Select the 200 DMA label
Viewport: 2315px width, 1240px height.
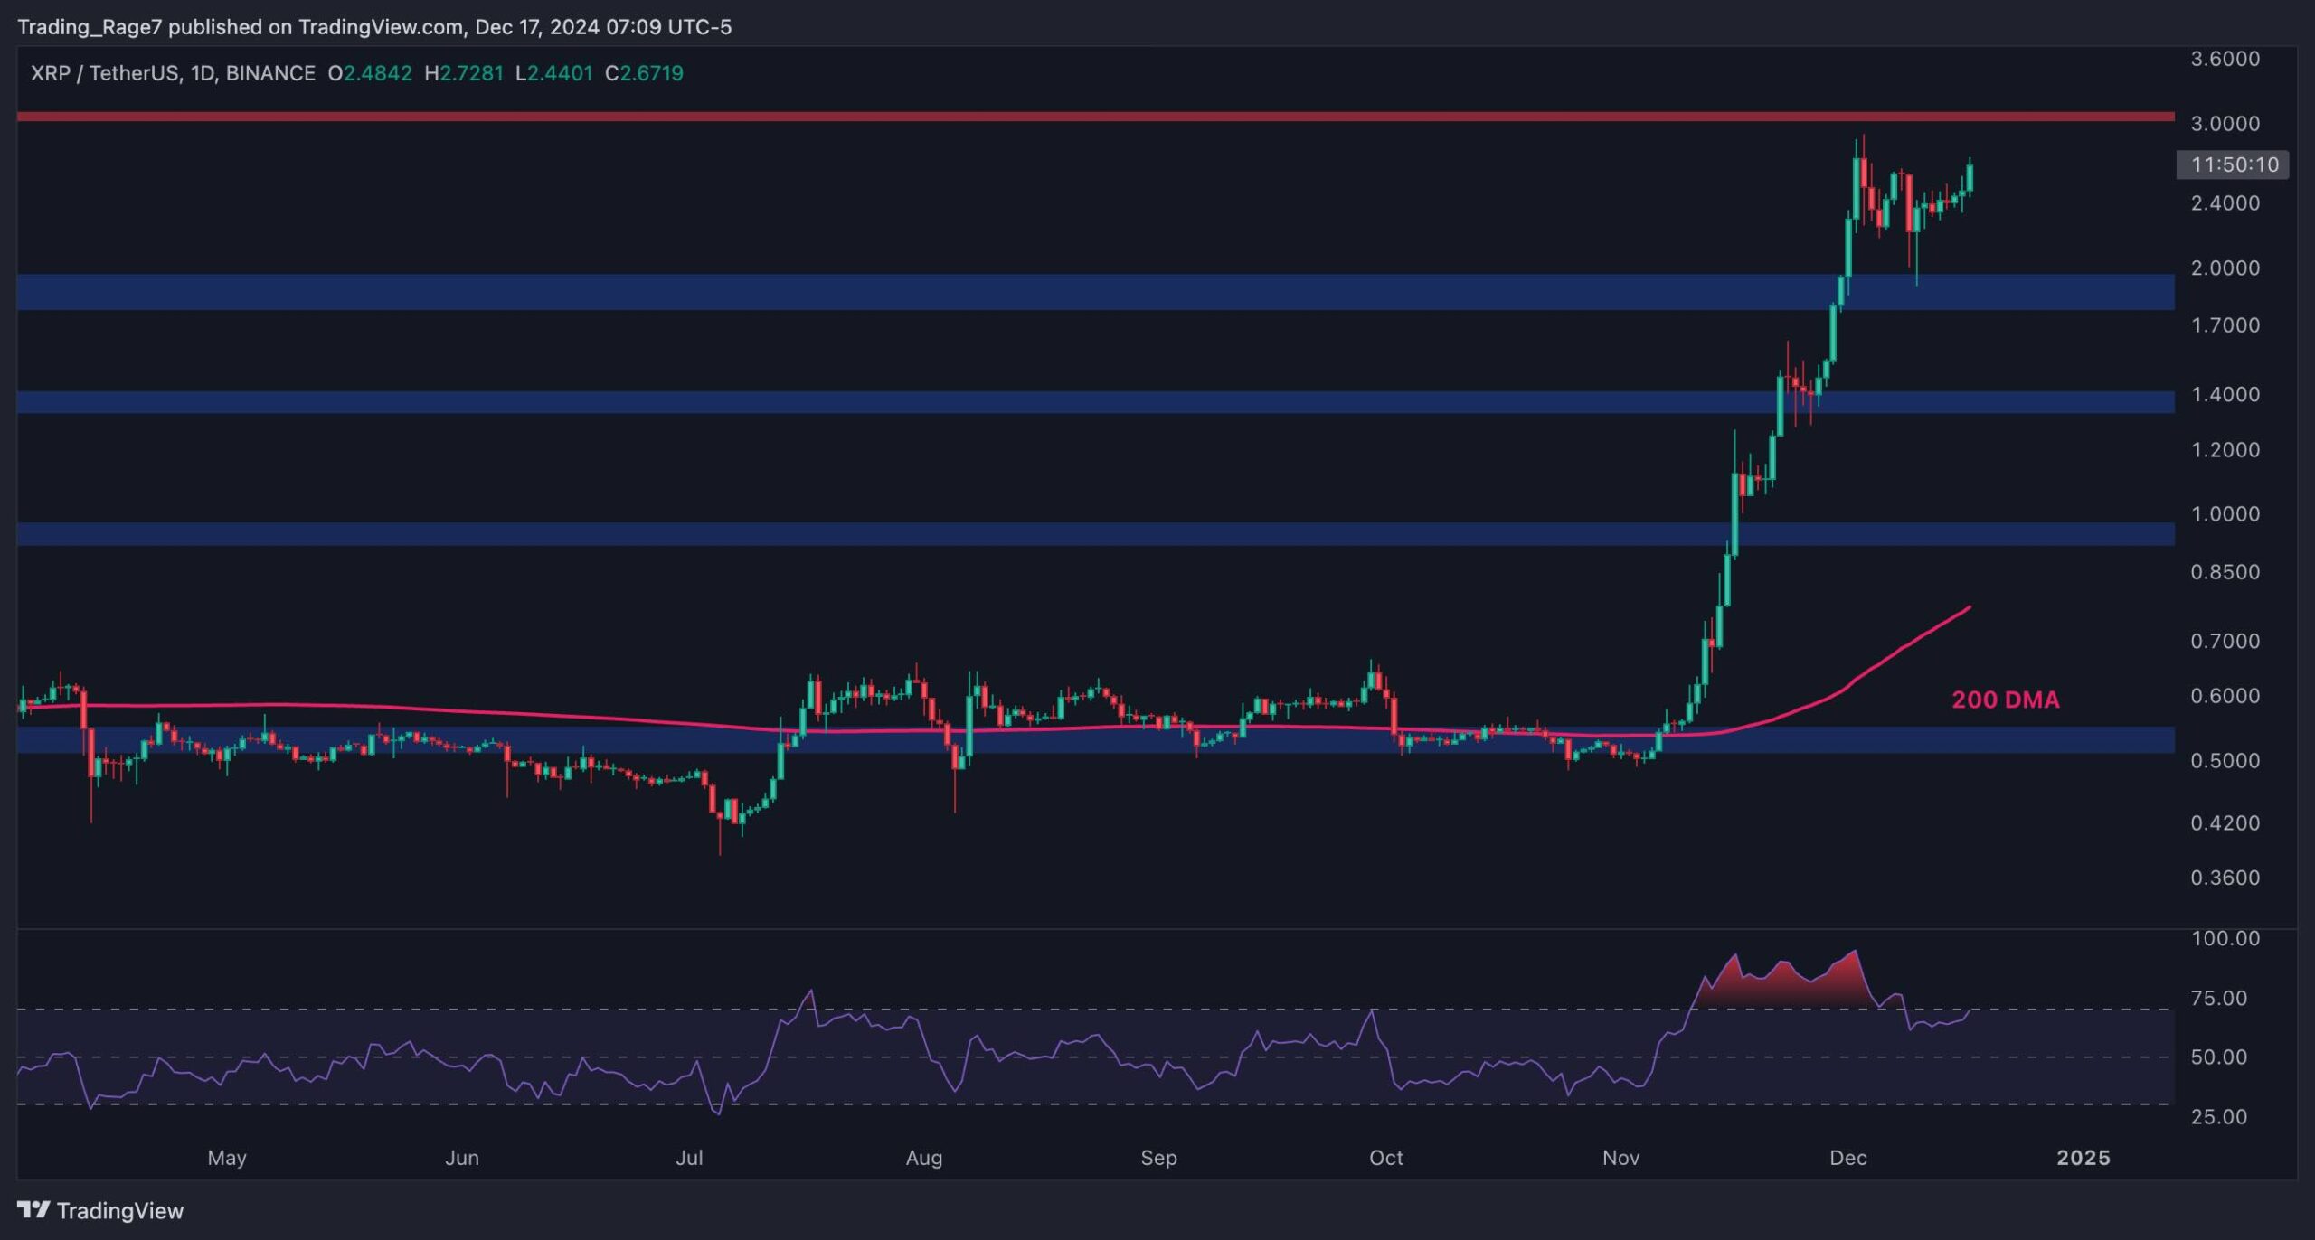point(2005,700)
